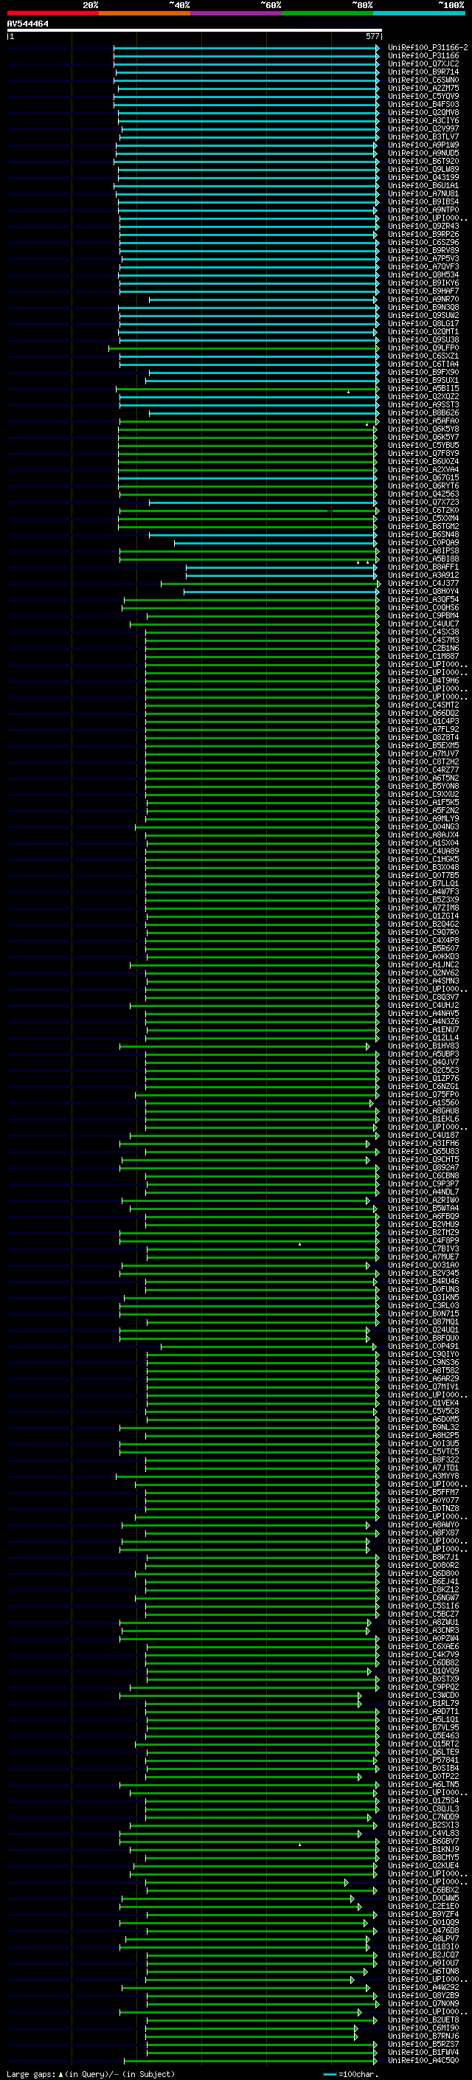
Task: Select hit label UniRef100_Q9LW89
Action: click(423, 170)
